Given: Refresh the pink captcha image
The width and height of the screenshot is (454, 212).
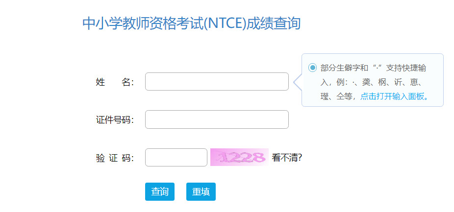Looking at the screenshot, I should [239, 157].
